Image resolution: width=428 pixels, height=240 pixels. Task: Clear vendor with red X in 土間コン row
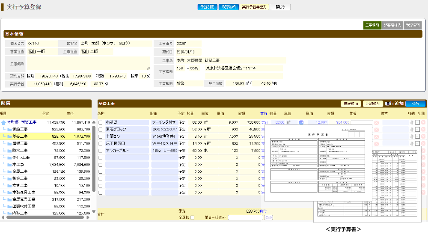tap(376, 136)
